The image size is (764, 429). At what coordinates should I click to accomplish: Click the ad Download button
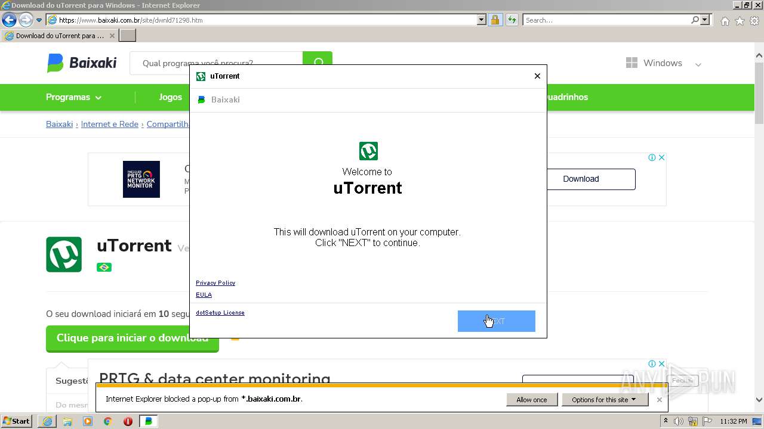[x=581, y=179]
